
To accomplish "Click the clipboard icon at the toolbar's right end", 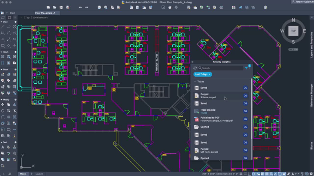I will 266,7.
